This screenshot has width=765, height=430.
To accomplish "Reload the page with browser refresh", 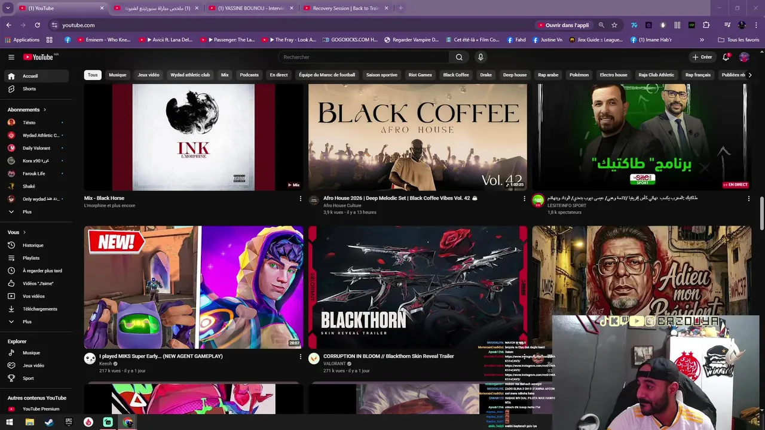I will coord(37,25).
